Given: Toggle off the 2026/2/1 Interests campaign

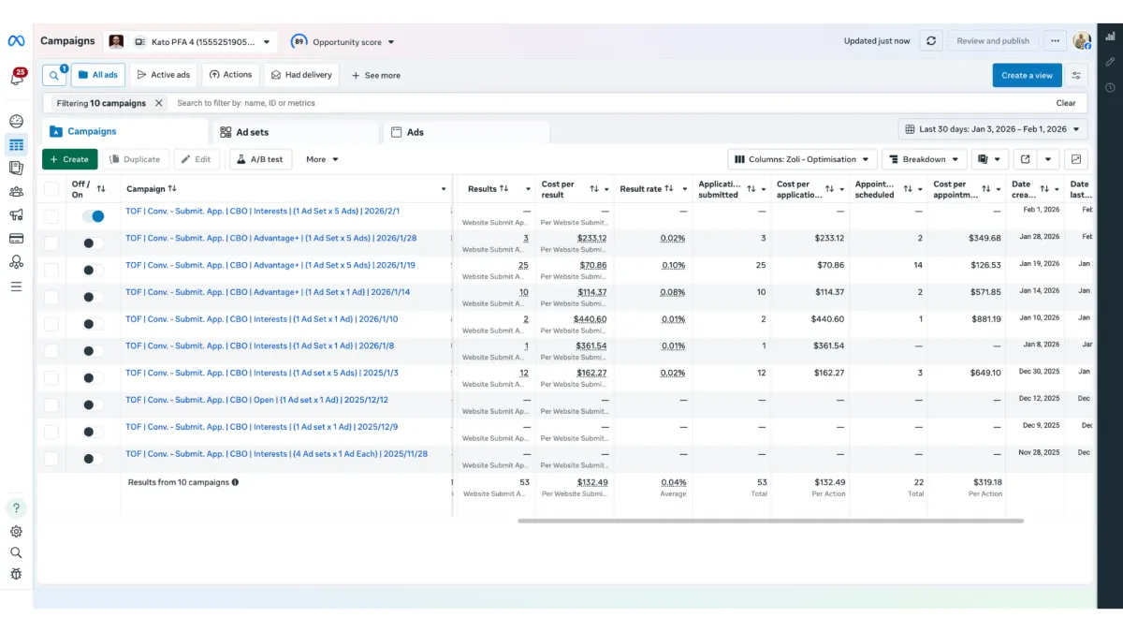Looking at the screenshot, I should pyautogui.click(x=93, y=216).
